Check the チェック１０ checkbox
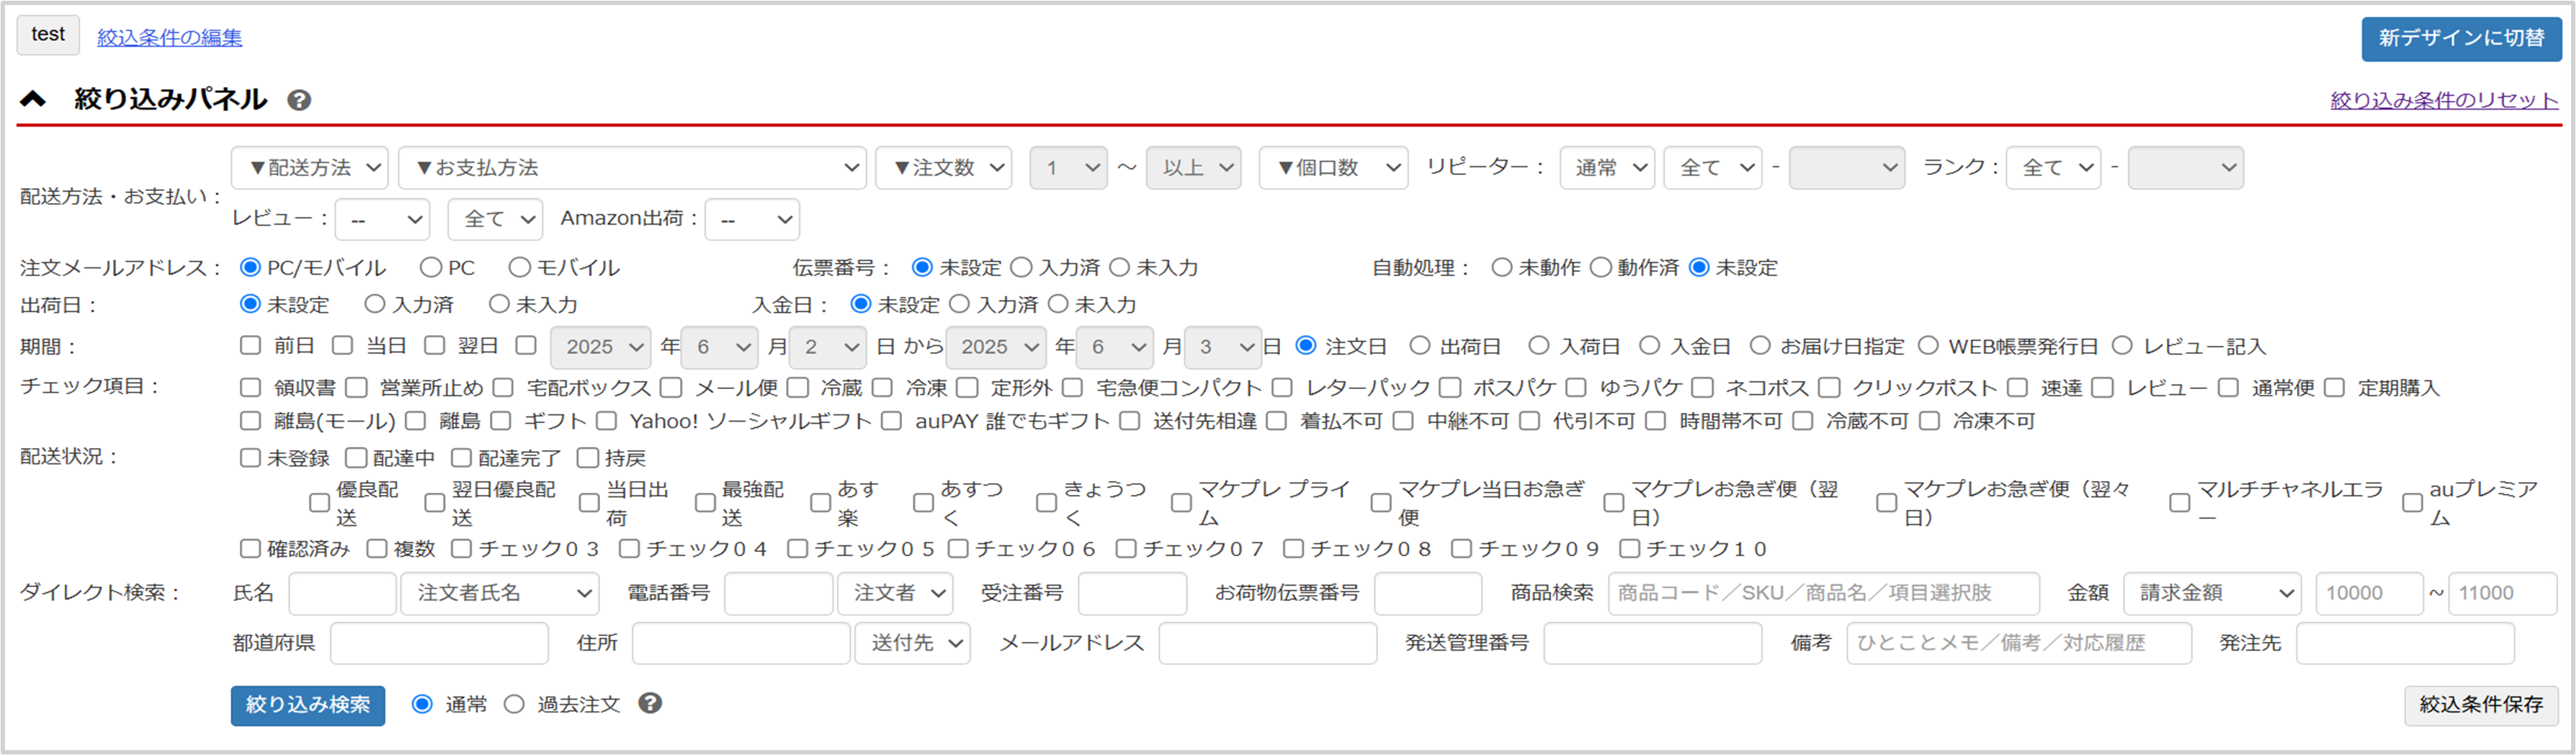The image size is (2576, 755). point(1629,549)
